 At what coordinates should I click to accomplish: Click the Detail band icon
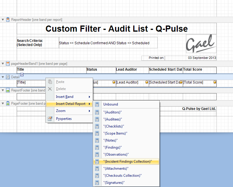click(x=8, y=77)
